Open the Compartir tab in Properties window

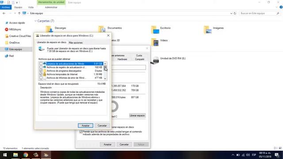tap(140, 59)
